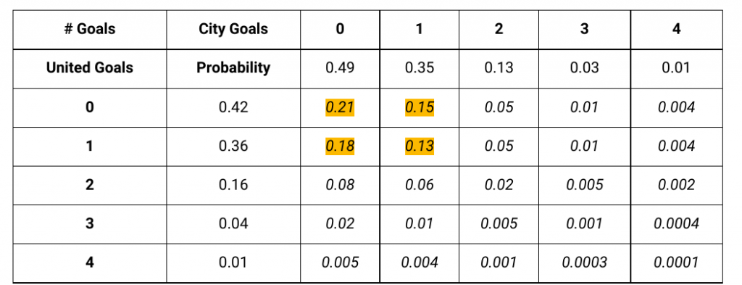The image size is (742, 285).
Task: Select the bold 'Probability' label cell
Action: pos(233,67)
